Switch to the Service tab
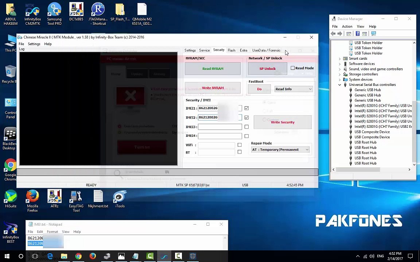This screenshot has height=262, width=420. point(205,50)
